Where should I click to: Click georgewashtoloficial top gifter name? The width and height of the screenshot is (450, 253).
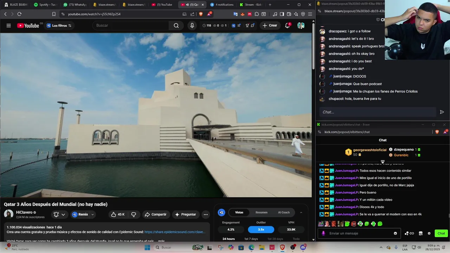[x=369, y=150]
